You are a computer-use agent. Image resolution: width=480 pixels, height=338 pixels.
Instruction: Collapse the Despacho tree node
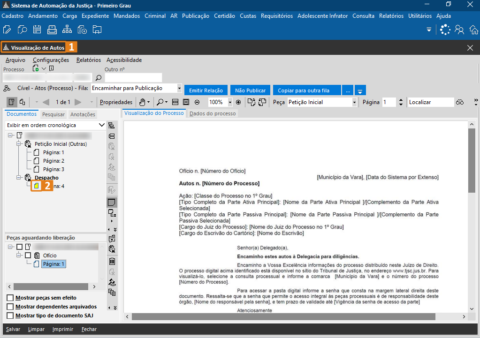[x=19, y=177]
